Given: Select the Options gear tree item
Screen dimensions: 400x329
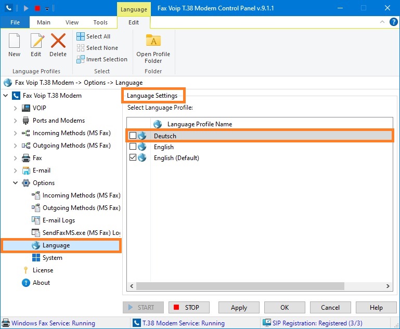Looking at the screenshot, I should click(44, 183).
